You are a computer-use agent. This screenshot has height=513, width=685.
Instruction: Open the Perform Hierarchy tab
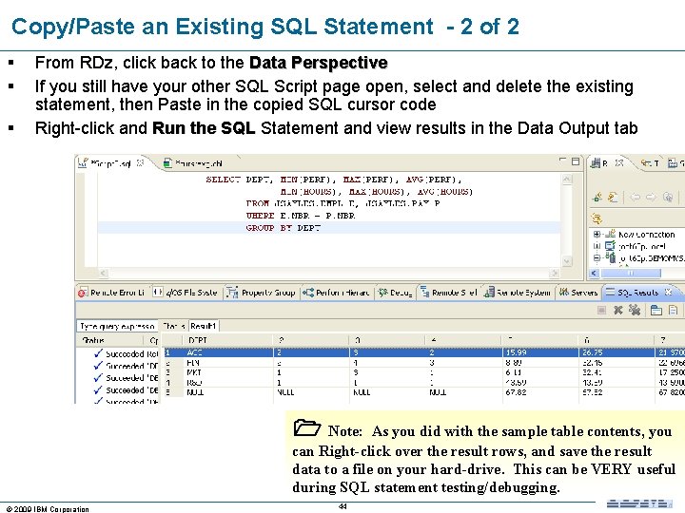pos(337,293)
